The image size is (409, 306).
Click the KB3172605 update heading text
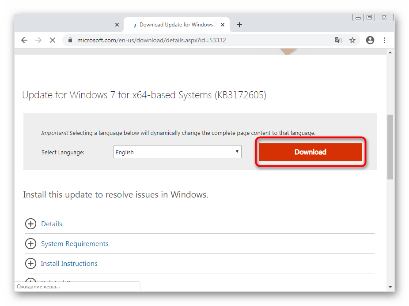pyautogui.click(x=144, y=95)
